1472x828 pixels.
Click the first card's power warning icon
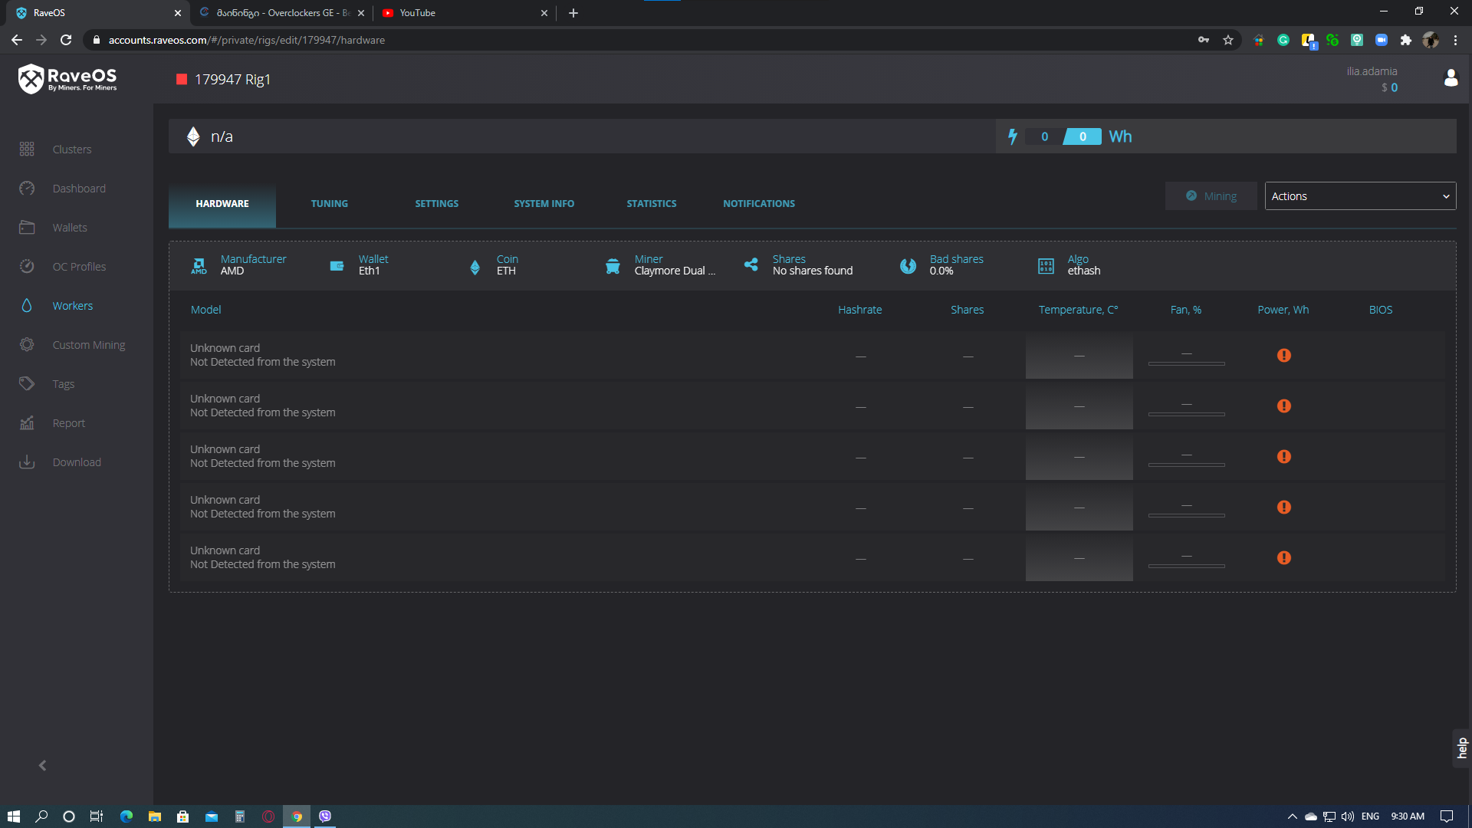click(1284, 356)
